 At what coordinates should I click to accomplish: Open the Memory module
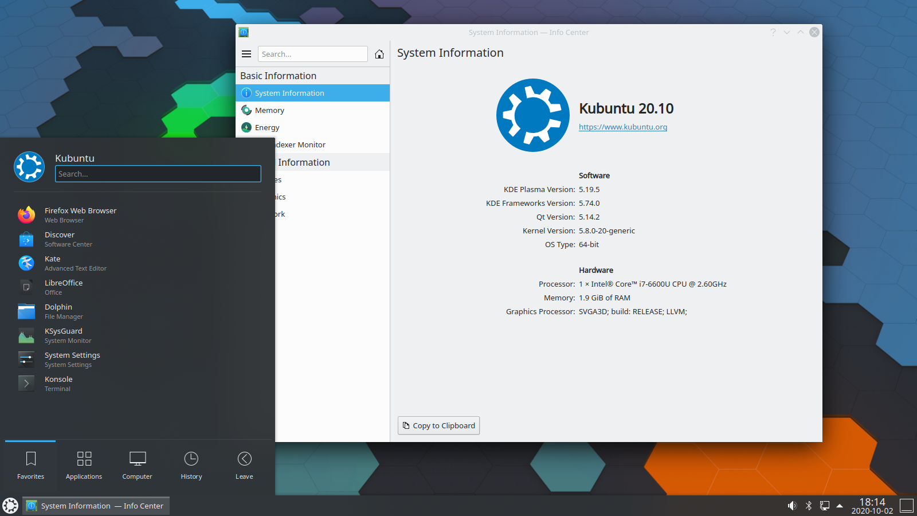312,110
